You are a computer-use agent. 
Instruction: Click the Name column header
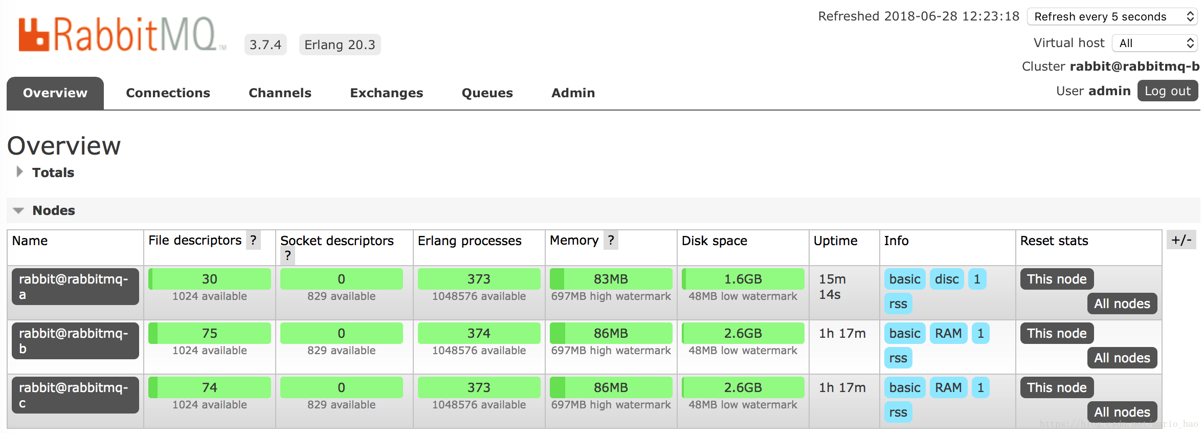click(x=30, y=241)
